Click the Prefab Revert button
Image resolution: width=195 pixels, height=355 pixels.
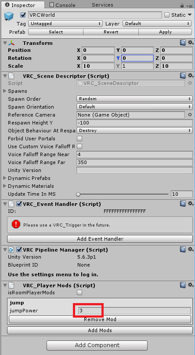pos(111,32)
